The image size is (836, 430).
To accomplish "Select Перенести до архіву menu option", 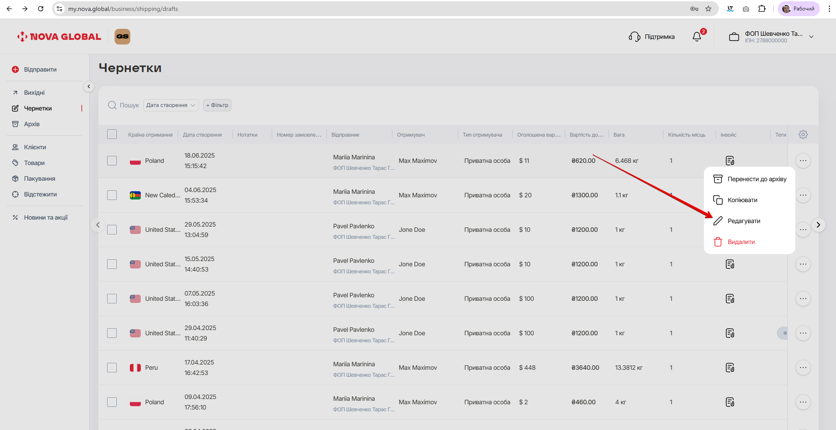I will point(749,179).
